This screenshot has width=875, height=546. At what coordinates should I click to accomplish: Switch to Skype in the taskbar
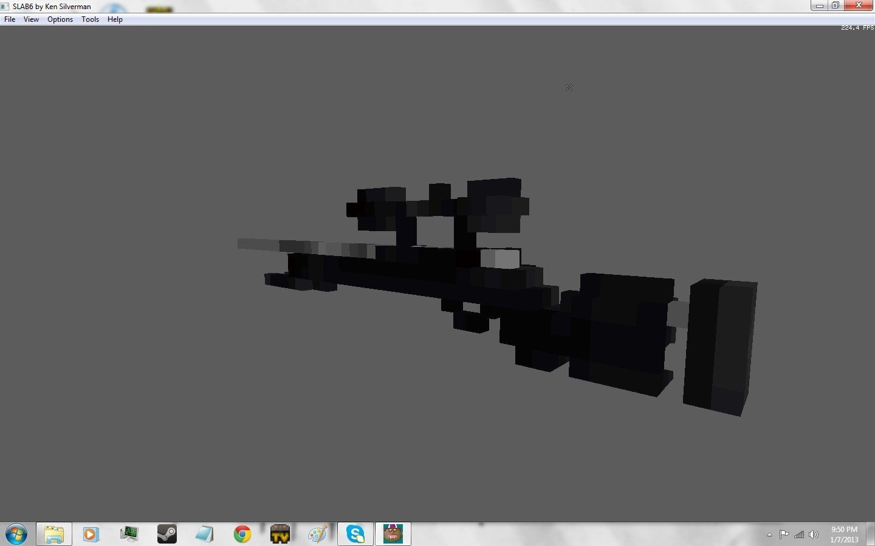tap(355, 534)
